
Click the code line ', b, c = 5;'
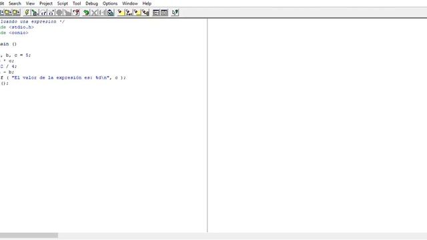tap(15, 55)
